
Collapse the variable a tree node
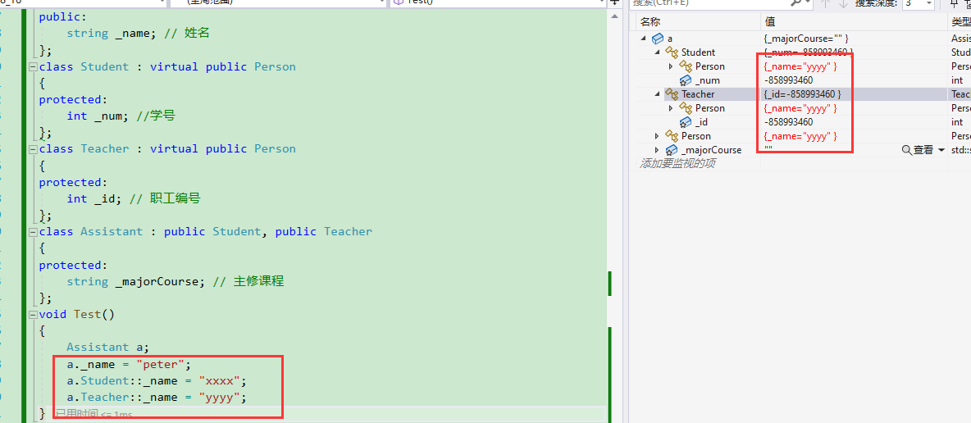click(x=644, y=39)
